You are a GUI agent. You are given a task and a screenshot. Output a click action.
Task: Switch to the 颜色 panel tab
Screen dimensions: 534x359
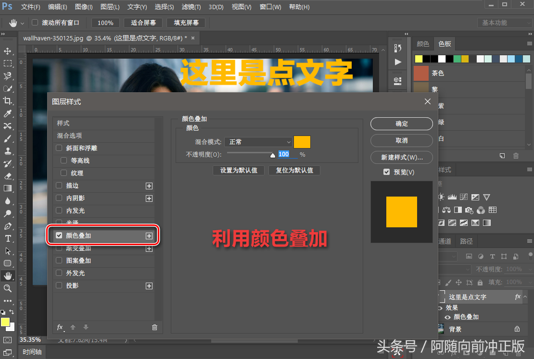pyautogui.click(x=423, y=44)
